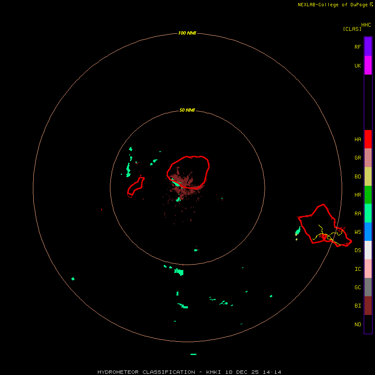Click the yellow road lines inside the right island

(x=329, y=235)
